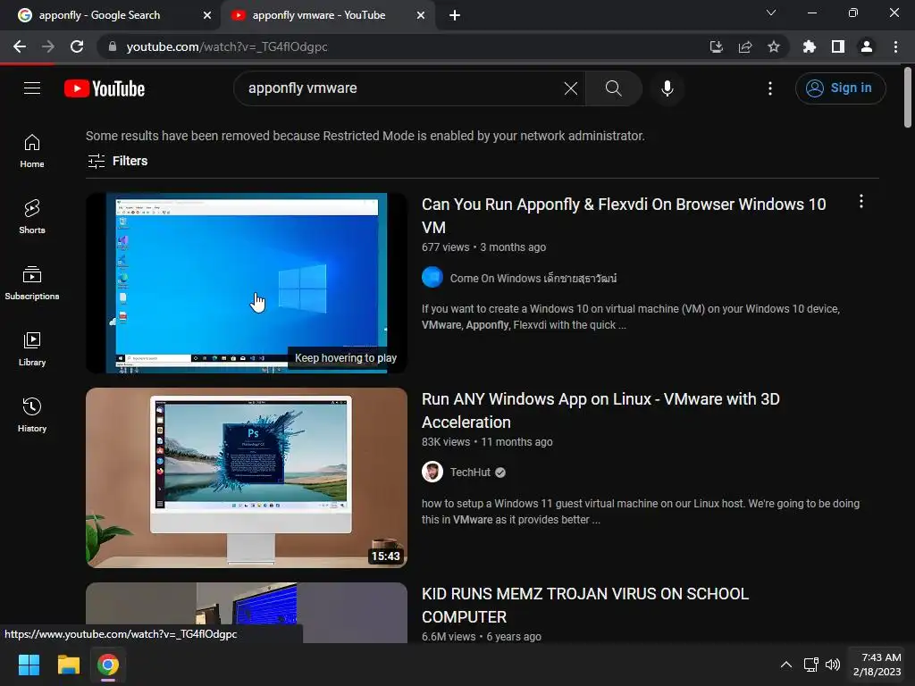Open 'Run ANY Windows App on Linux' title
Image resolution: width=915 pixels, height=686 pixels.
[x=600, y=411]
